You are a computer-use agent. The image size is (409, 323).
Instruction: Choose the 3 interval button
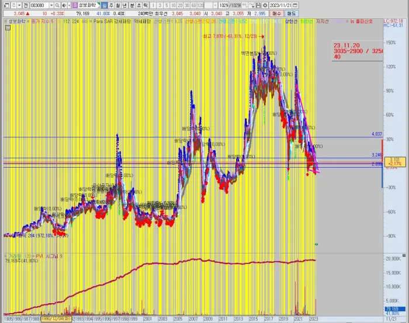160,5
